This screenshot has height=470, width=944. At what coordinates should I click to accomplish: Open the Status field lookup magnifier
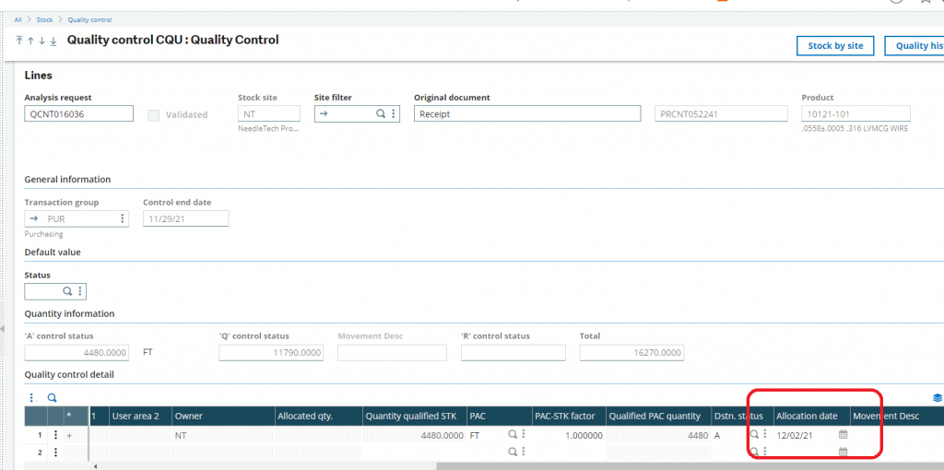coord(67,291)
